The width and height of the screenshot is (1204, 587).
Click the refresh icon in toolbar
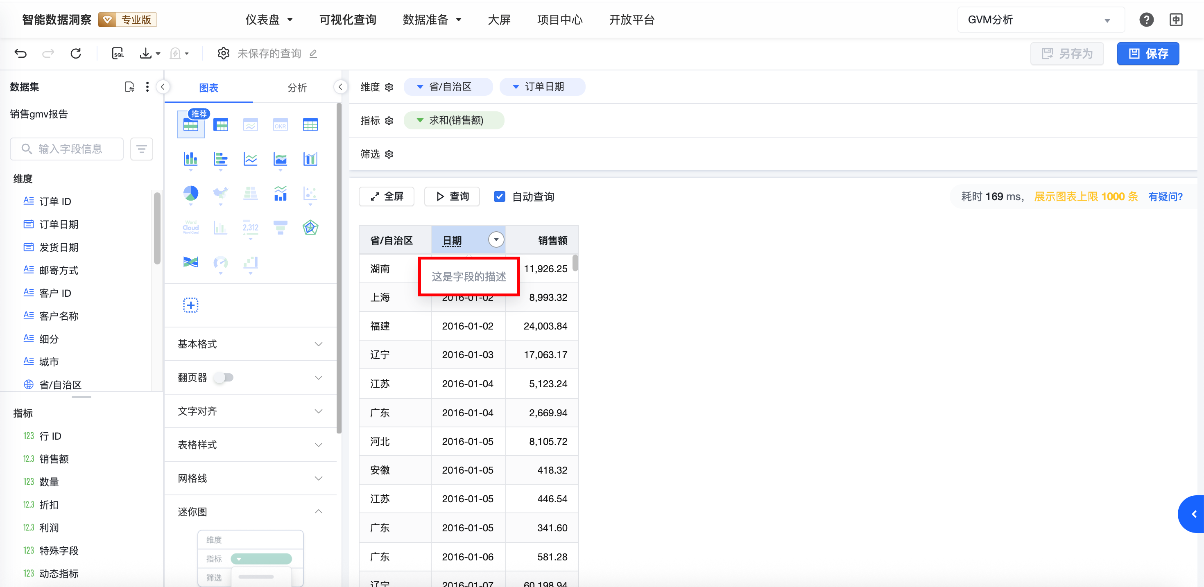tap(76, 54)
